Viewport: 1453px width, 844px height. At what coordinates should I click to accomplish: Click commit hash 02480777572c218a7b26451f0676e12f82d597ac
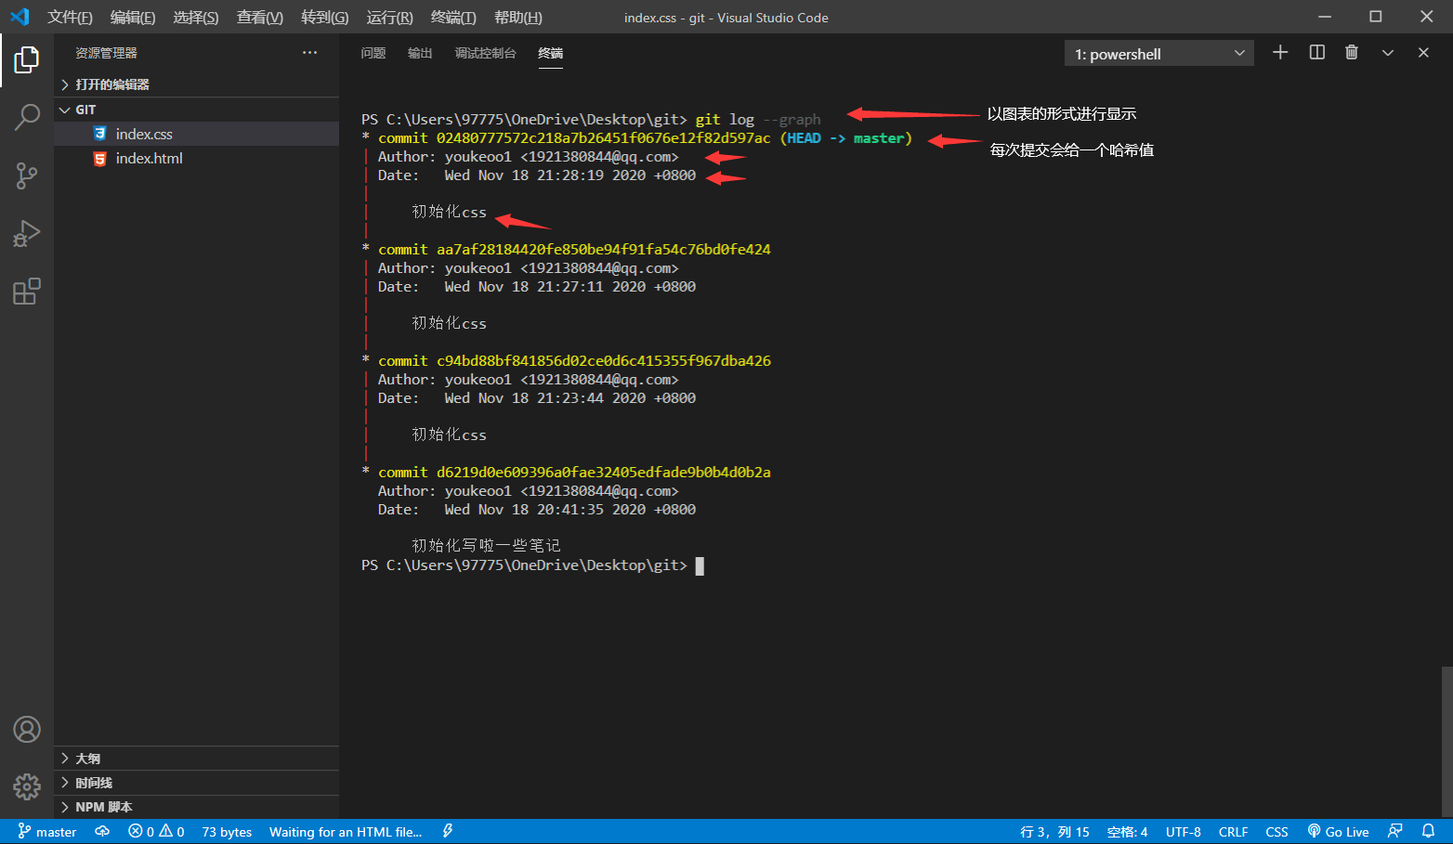(604, 138)
